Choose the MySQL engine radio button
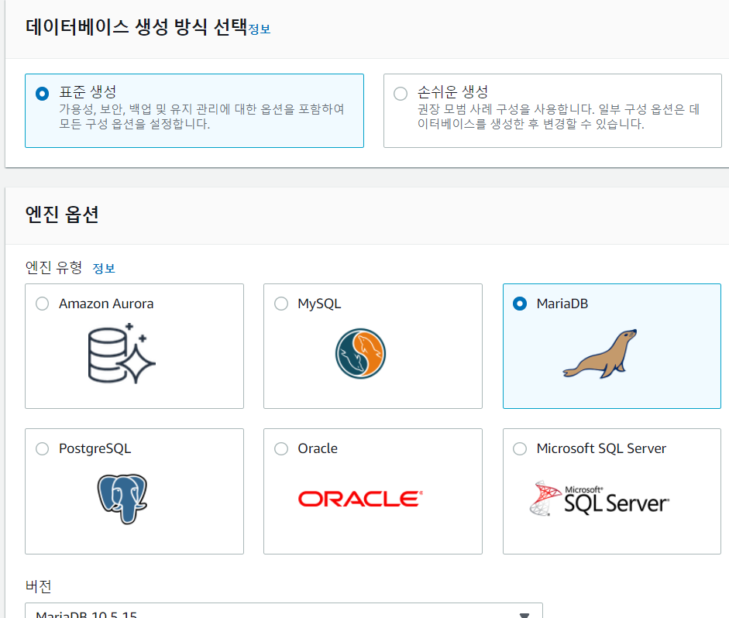The width and height of the screenshot is (729, 618). [x=281, y=304]
